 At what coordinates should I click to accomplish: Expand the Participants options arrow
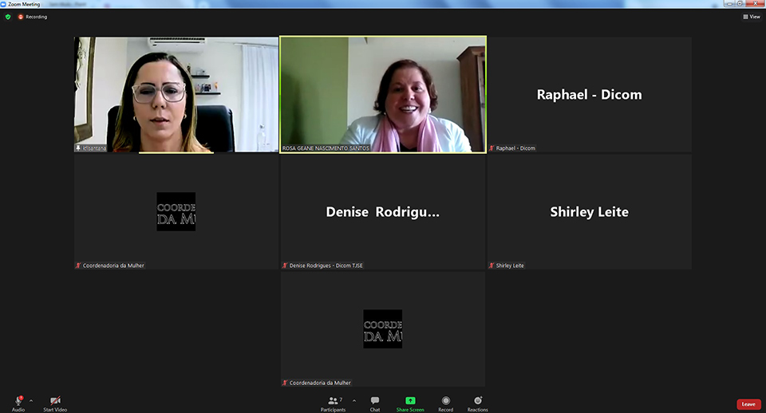tap(350, 400)
